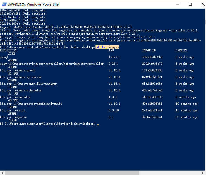
Task: Click the 40.3MB size value
Action: [x=13, y=100]
